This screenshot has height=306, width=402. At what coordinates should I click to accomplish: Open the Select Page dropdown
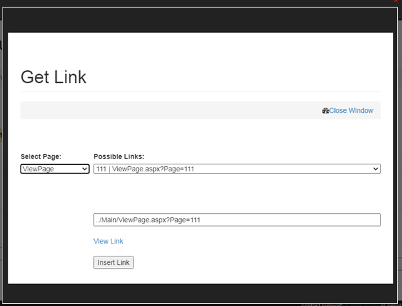55,169
